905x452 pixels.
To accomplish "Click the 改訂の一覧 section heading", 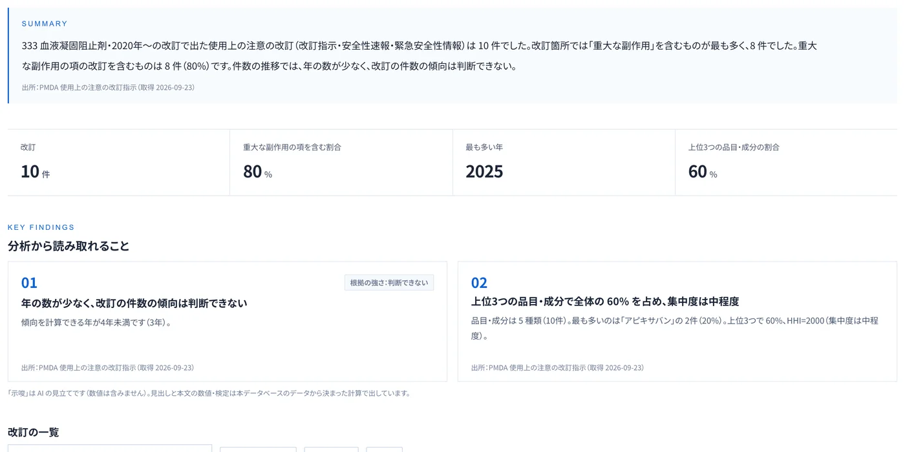I will (33, 432).
